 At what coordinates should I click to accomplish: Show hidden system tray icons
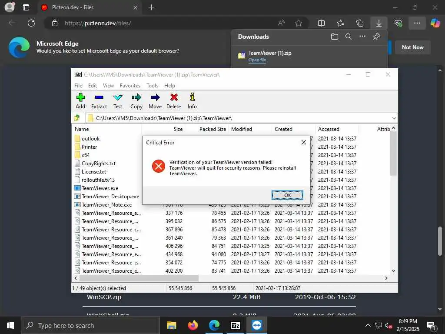pos(368,325)
